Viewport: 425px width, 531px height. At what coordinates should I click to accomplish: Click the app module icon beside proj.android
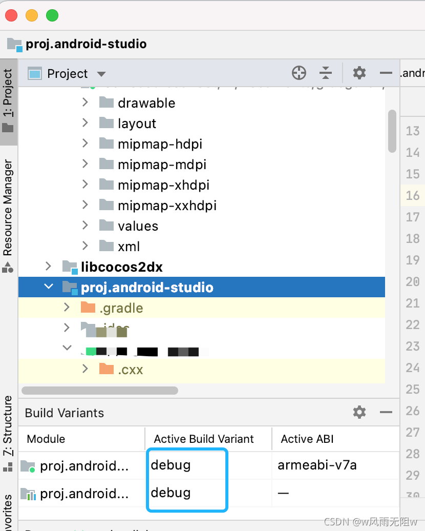coord(26,466)
